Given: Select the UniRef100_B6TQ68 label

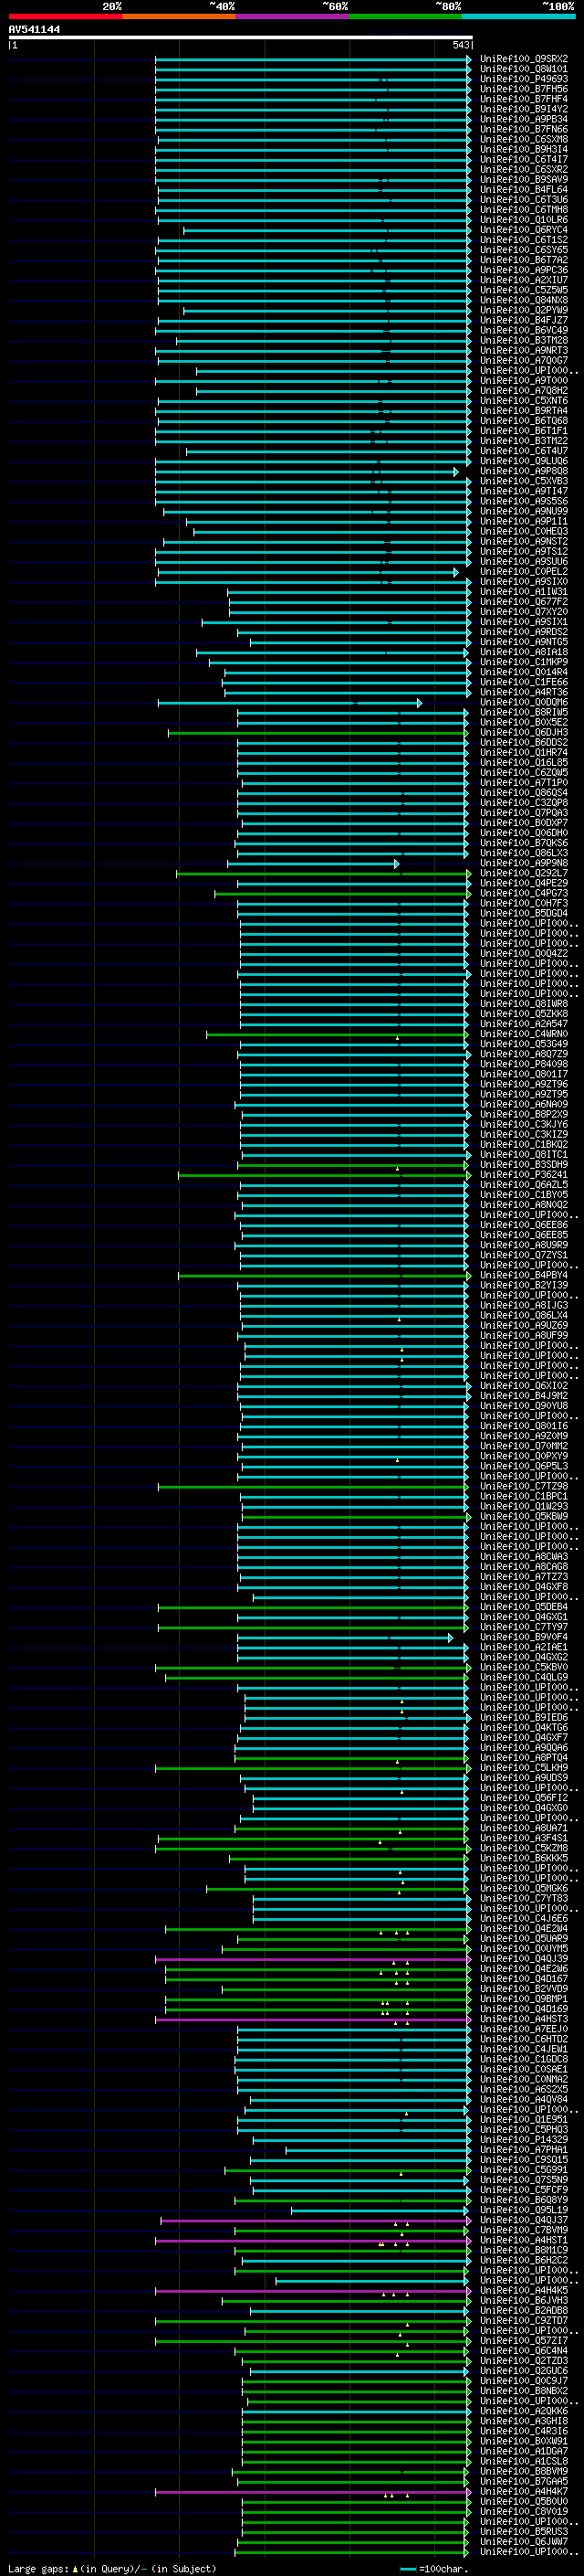Looking at the screenshot, I should 524,421.
